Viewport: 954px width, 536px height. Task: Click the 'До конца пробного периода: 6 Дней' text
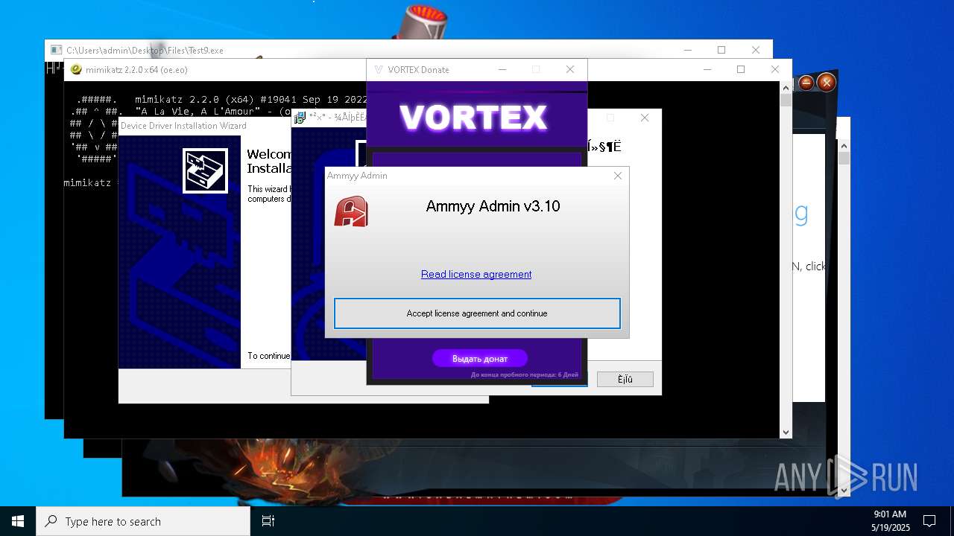click(x=525, y=374)
